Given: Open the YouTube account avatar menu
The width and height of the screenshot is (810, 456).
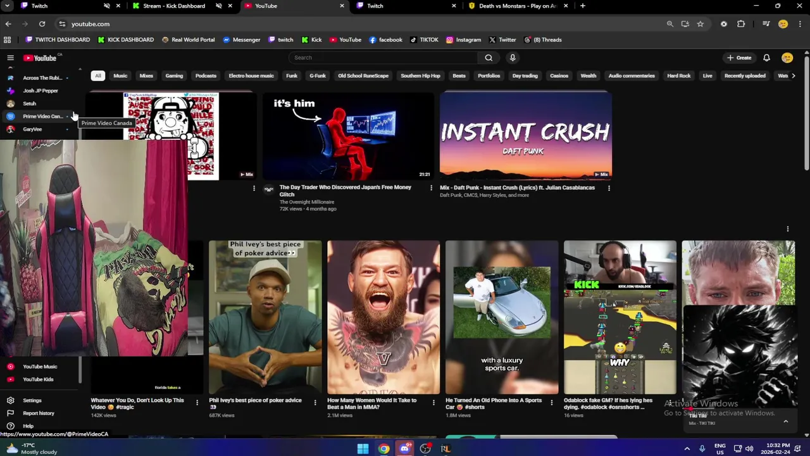Looking at the screenshot, I should [x=787, y=58].
